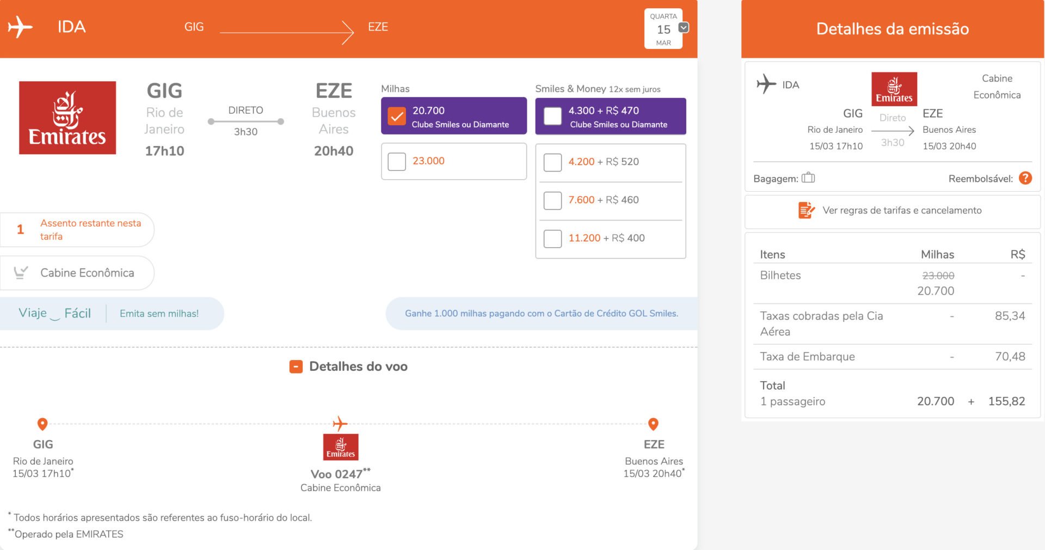This screenshot has width=1045, height=550.
Task: Click the Taxas cobradas pela Cia Aérea label
Action: pos(821,323)
